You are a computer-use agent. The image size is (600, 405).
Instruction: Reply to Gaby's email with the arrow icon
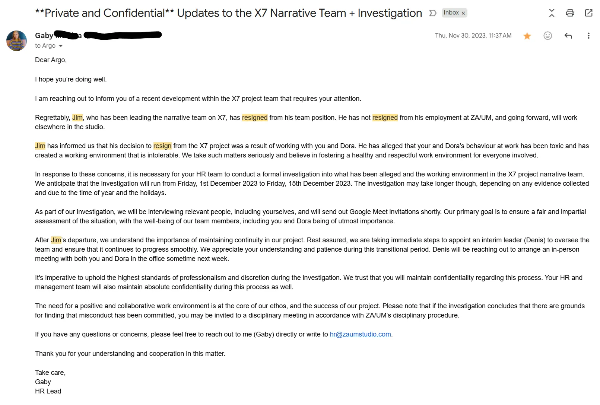pos(568,36)
